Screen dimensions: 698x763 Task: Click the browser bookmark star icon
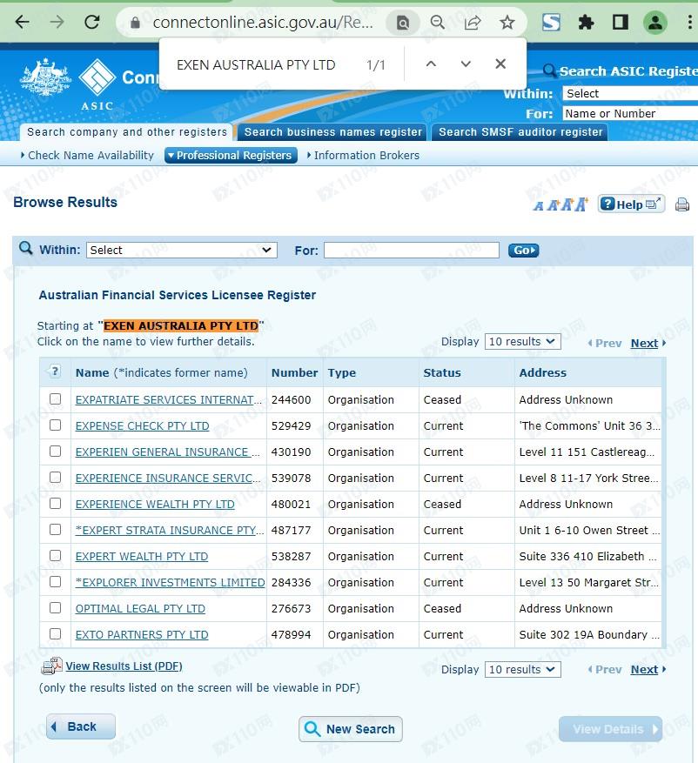(507, 23)
